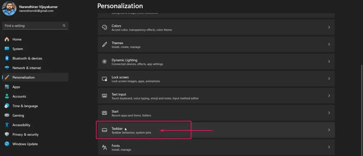Open Accessibility label in sidebar

(21, 125)
